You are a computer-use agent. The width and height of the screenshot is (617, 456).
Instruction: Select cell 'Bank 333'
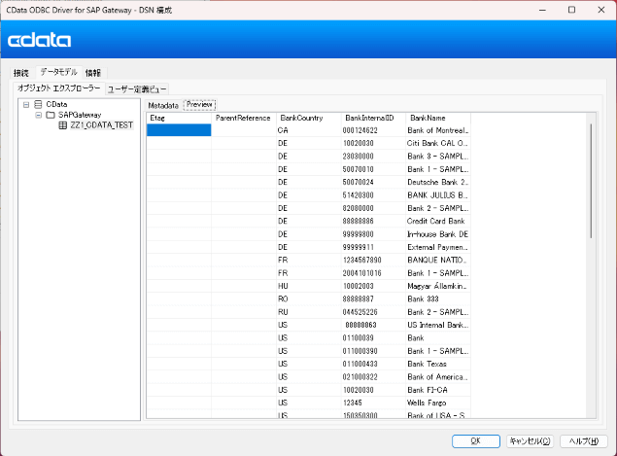(438, 299)
